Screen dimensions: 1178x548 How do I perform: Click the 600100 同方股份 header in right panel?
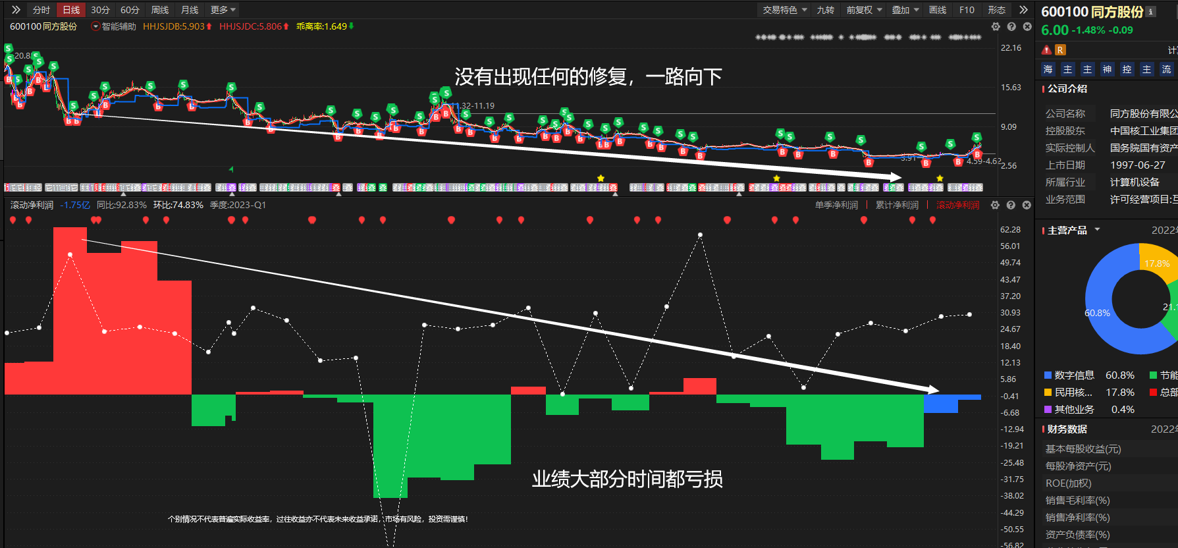click(1092, 12)
